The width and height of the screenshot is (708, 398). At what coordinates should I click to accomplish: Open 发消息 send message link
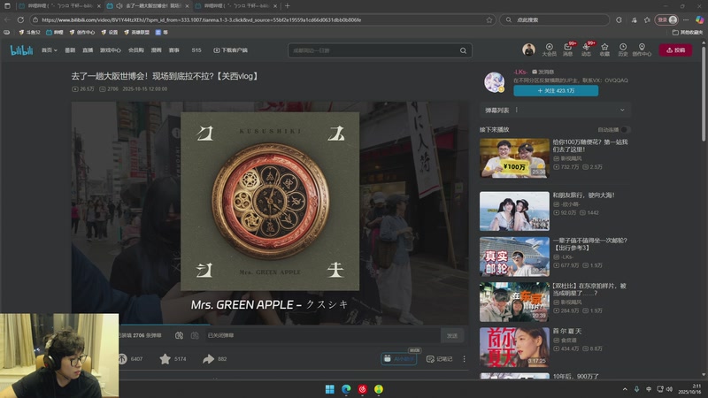pyautogui.click(x=543, y=72)
